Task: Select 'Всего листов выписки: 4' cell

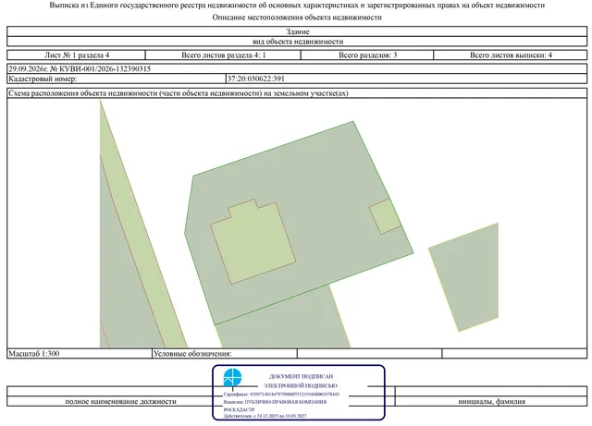Action: coord(511,55)
